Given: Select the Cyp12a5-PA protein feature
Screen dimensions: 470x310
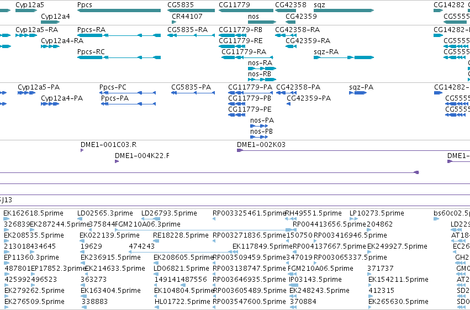Looking at the screenshot, I should (x=27, y=93).
